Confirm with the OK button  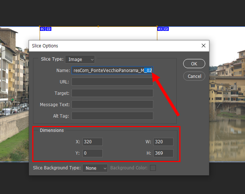194,64
